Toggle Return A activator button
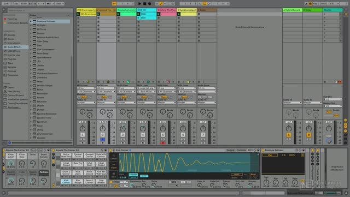The image size is (350, 197). [x=289, y=135]
